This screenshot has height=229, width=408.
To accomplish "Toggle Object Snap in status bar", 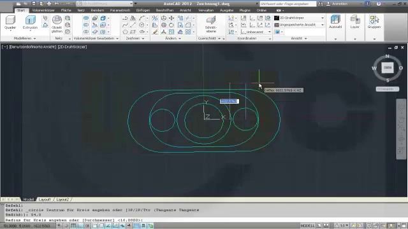I will pyautogui.click(x=94, y=226).
